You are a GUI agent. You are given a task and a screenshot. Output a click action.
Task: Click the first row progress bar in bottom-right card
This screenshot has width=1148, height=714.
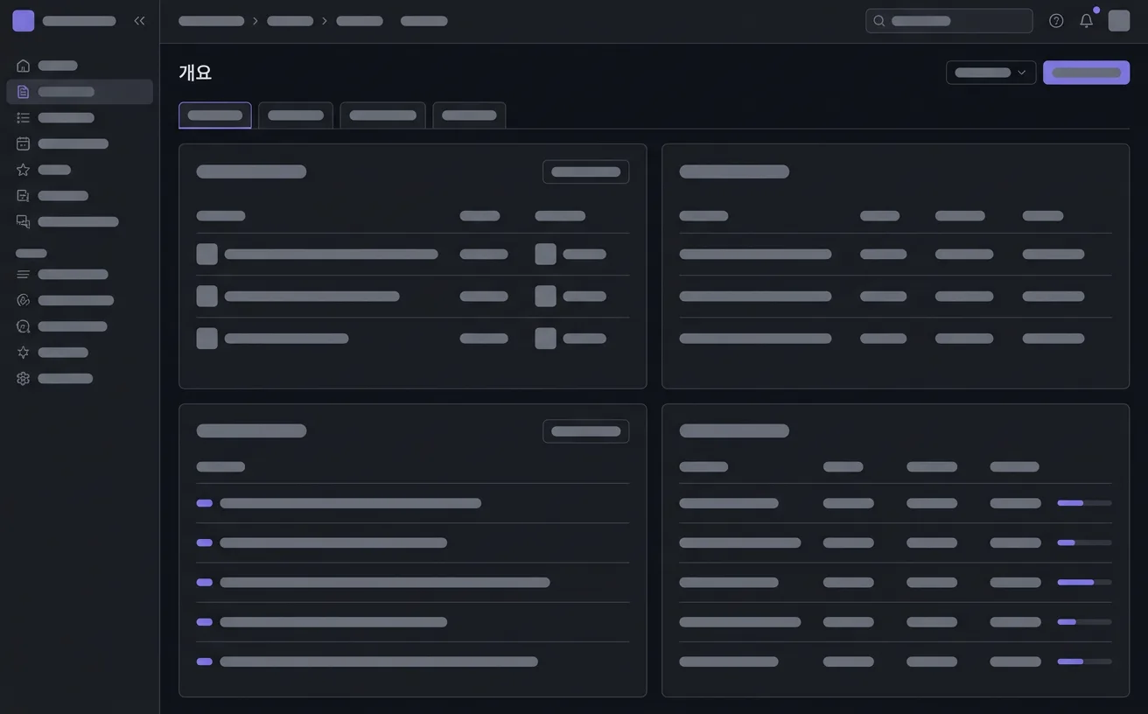[1084, 503]
